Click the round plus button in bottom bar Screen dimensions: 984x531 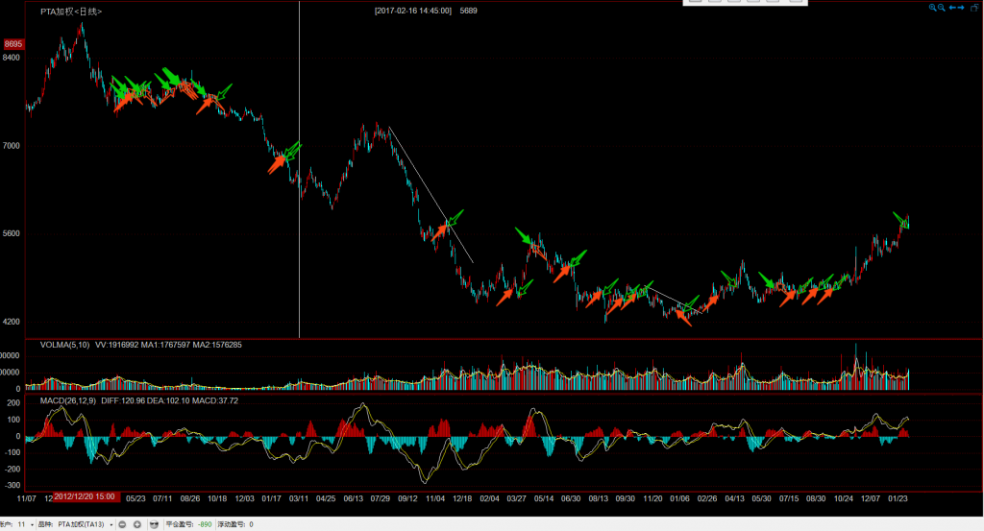137,524
